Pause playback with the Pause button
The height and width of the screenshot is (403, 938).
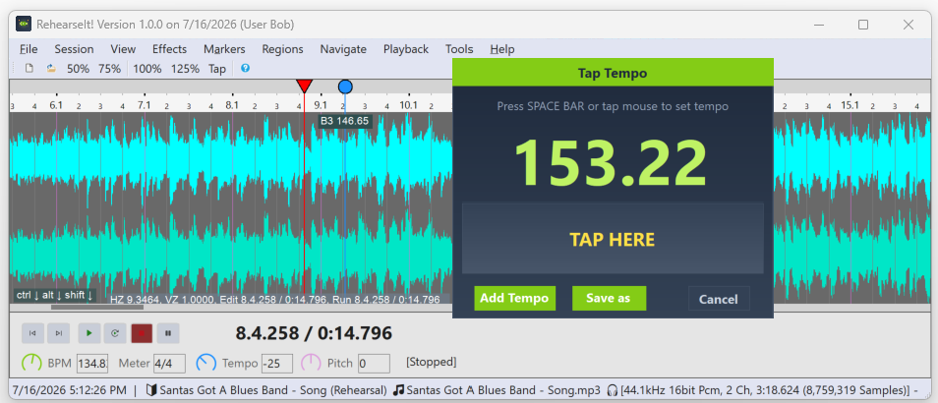tap(168, 333)
